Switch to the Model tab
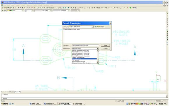169x106 pixels. pyautogui.click(x=12, y=92)
